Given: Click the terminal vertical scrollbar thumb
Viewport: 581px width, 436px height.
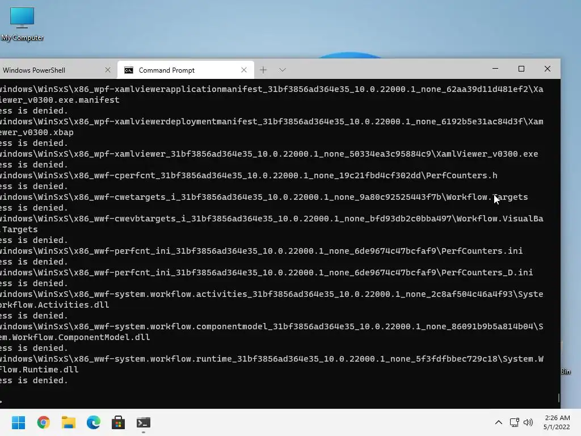Looking at the screenshot, I should coord(558,398).
